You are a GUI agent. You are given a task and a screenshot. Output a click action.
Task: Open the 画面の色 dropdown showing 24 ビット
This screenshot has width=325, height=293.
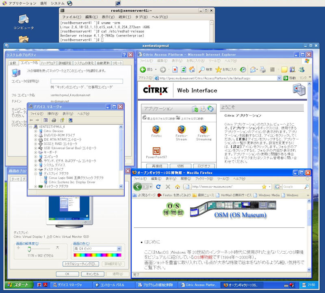pos(119,248)
